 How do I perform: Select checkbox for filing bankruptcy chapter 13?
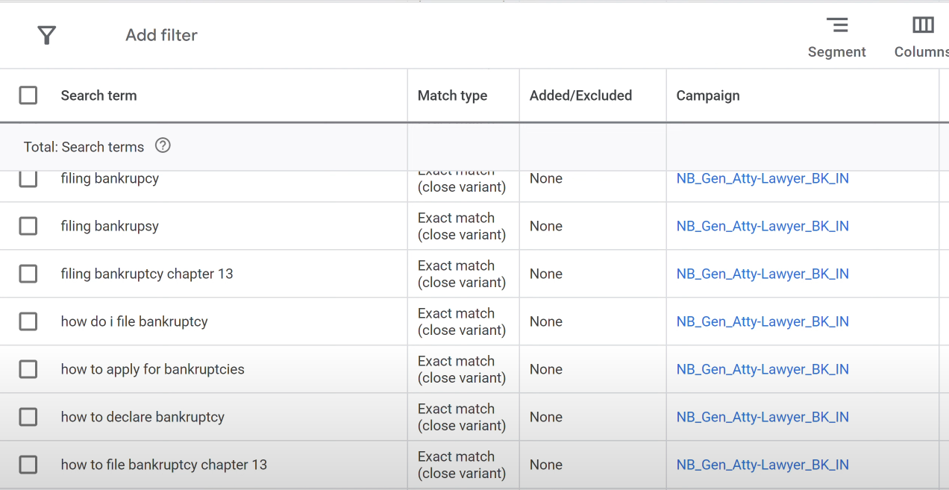tap(28, 274)
